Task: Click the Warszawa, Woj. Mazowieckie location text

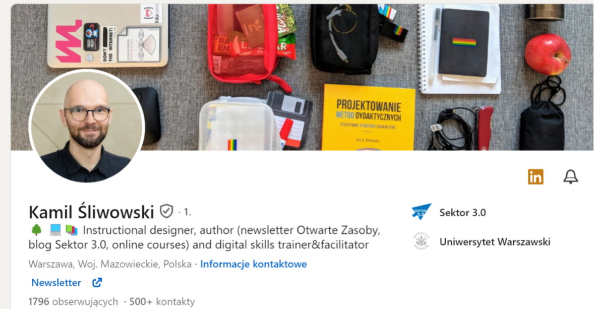Action: [110, 264]
